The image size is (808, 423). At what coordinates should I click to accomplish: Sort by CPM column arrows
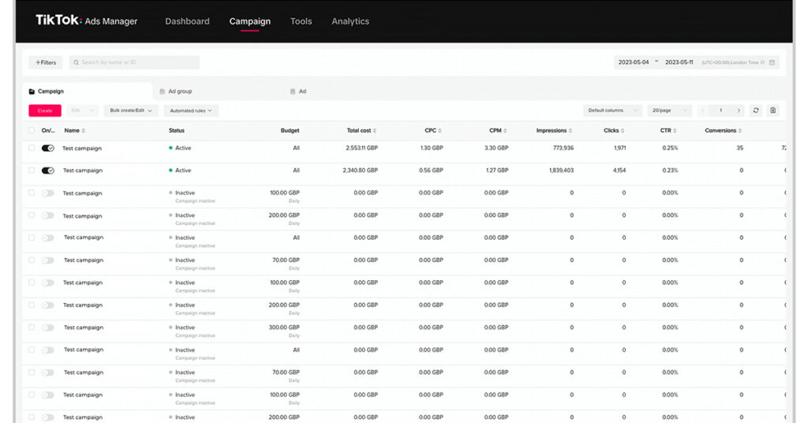[x=505, y=131]
